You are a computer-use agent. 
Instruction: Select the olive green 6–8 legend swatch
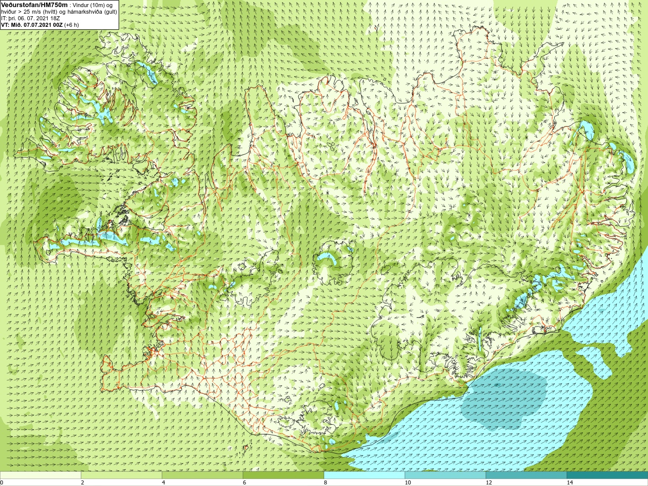283,475
